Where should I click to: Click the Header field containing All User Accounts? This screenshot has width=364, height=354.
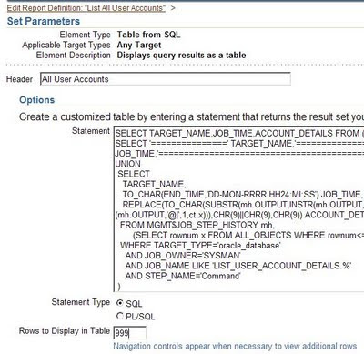[166, 79]
